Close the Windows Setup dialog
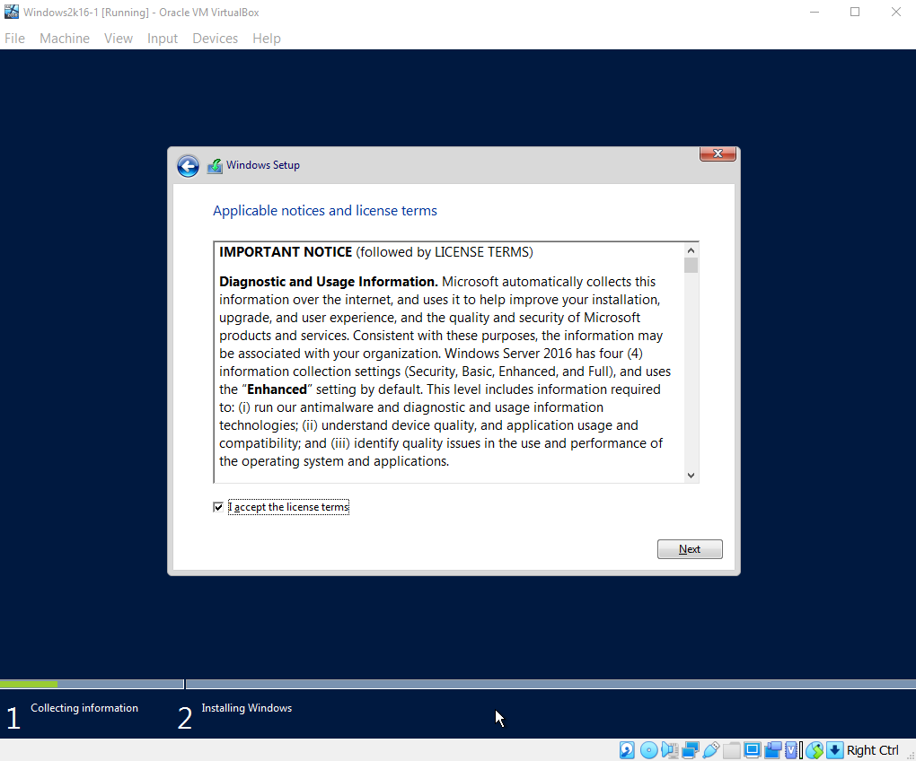The image size is (916, 761). point(718,154)
